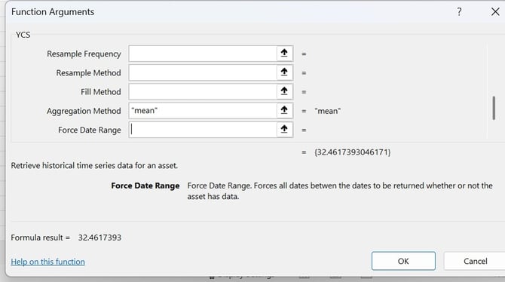Confirm the arguments with OK
This screenshot has width=505, height=282.
403,261
